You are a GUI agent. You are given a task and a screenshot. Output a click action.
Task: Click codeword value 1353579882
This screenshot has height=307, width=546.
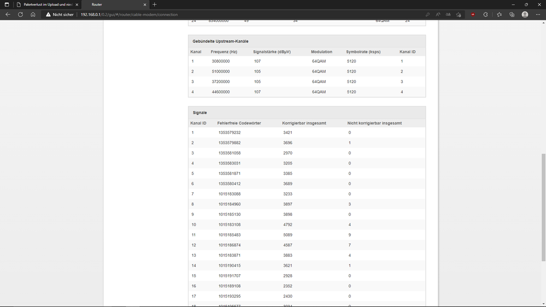(230, 143)
